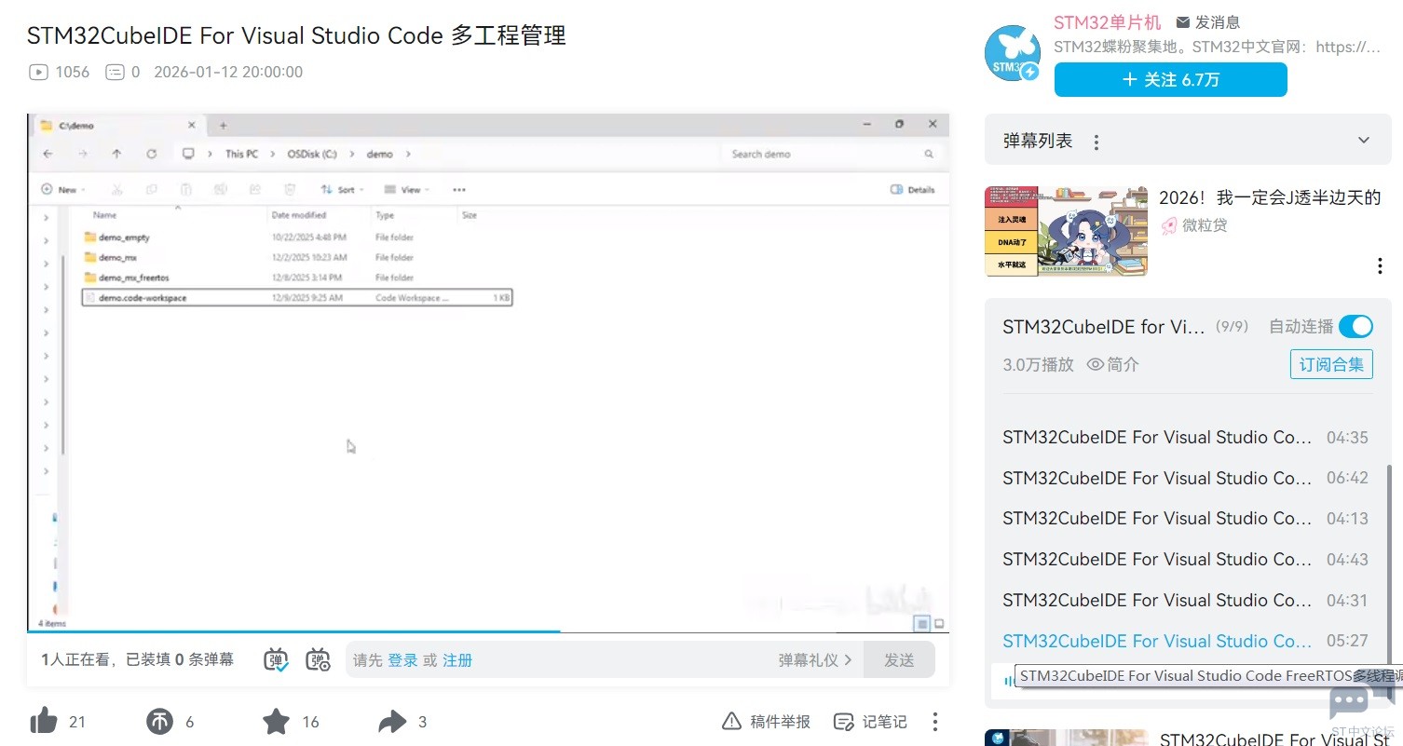This screenshot has height=746, width=1403.
Task: Sort by the Date modified column header
Action: (299, 215)
